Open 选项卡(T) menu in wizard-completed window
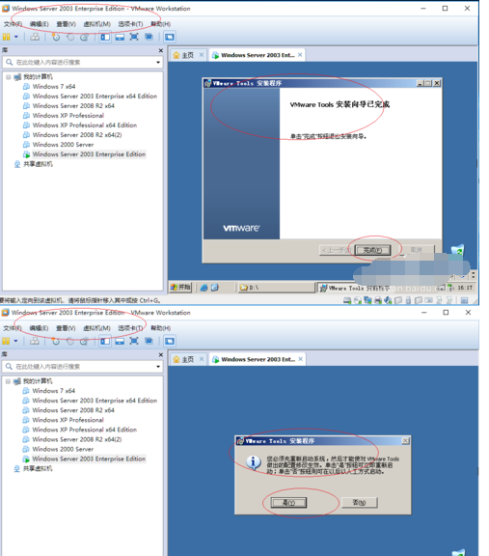The image size is (489, 556). pos(130,24)
